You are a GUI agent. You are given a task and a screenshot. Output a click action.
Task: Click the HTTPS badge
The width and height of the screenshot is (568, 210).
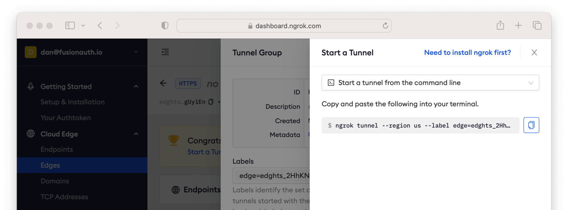click(x=188, y=83)
